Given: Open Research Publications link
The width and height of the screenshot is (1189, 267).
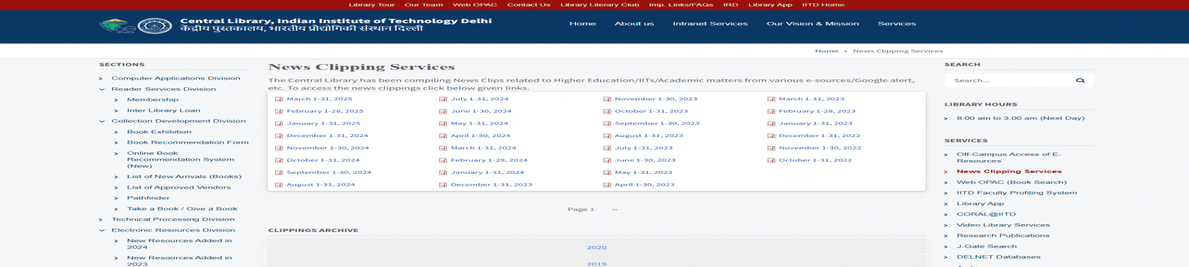Looking at the screenshot, I should (x=1003, y=236).
